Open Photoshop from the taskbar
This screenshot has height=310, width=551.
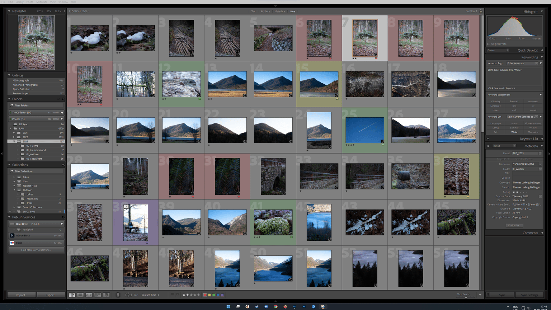pyautogui.click(x=304, y=307)
